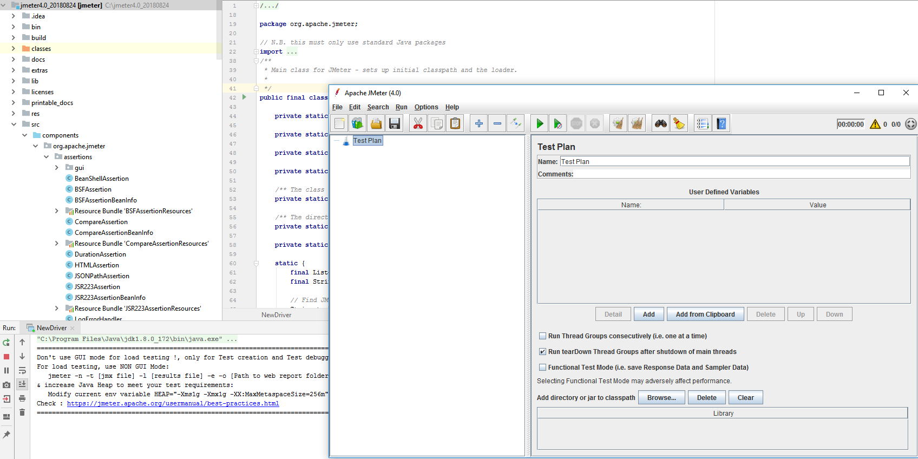Image resolution: width=918 pixels, height=459 pixels.
Task: Expand the lib folder in project tree
Action: coord(14,81)
